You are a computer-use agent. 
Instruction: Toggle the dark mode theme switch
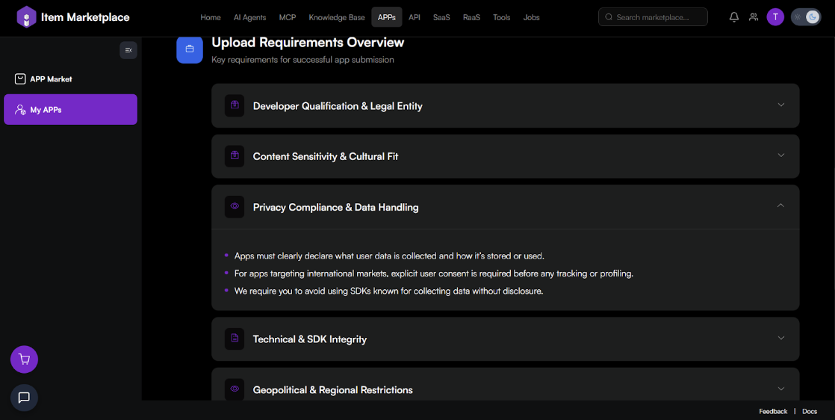tap(806, 17)
